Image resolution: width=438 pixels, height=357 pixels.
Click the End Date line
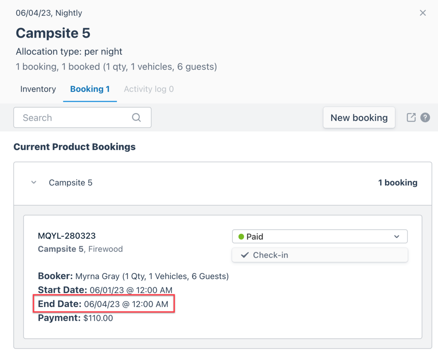103,304
